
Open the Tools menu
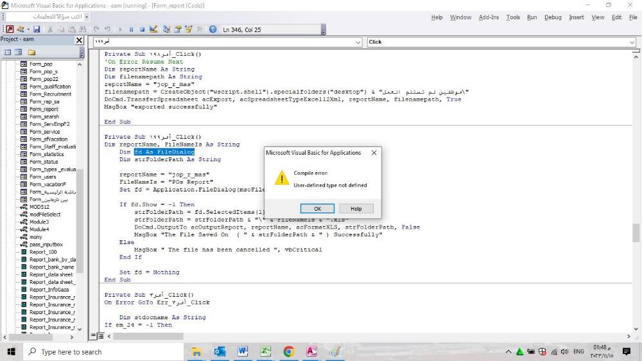tap(513, 17)
